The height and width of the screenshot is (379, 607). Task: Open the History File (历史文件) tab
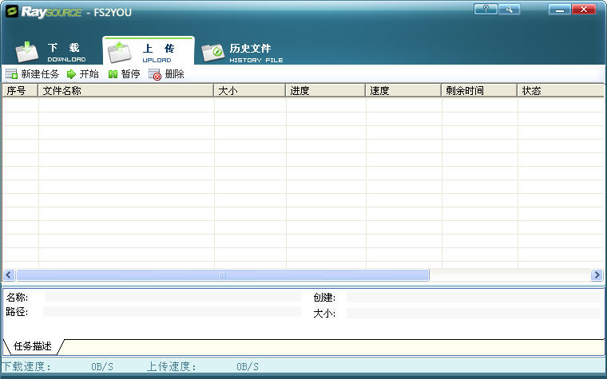click(x=242, y=51)
